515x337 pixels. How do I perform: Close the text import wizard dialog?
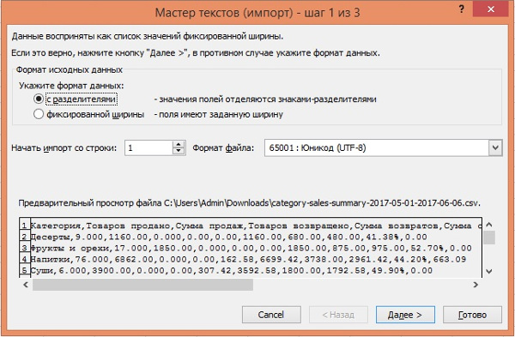tap(491, 9)
